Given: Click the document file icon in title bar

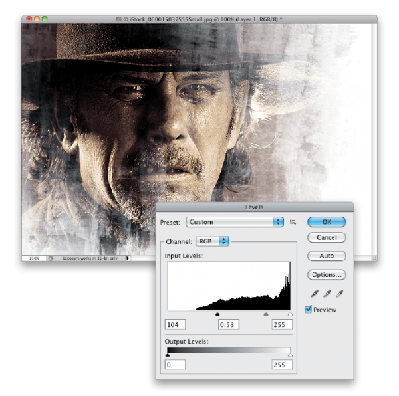Looking at the screenshot, I should (x=118, y=19).
